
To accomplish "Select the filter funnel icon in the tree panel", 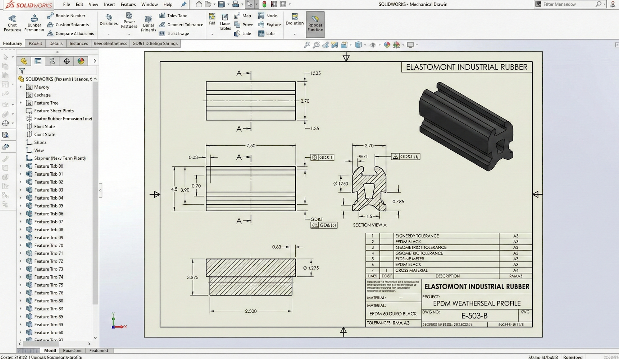I will 22,71.
